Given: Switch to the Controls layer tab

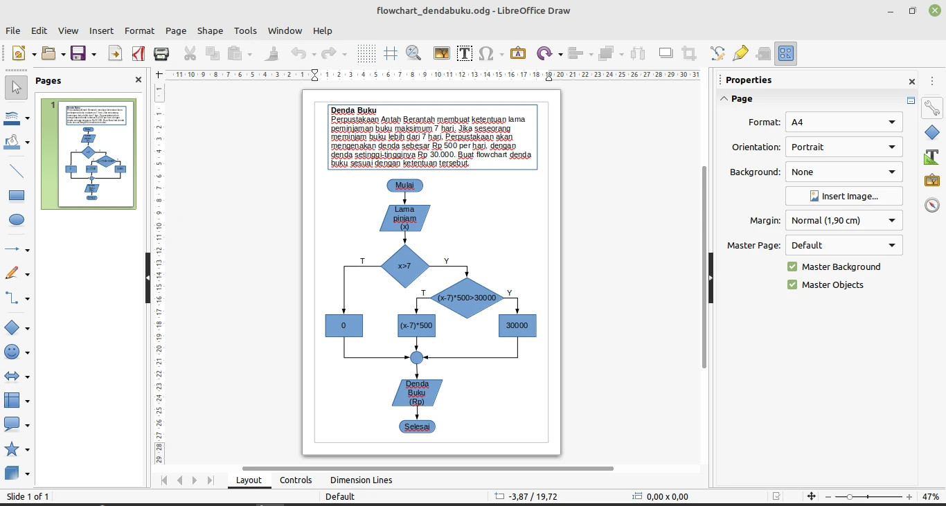Looking at the screenshot, I should [x=296, y=480].
